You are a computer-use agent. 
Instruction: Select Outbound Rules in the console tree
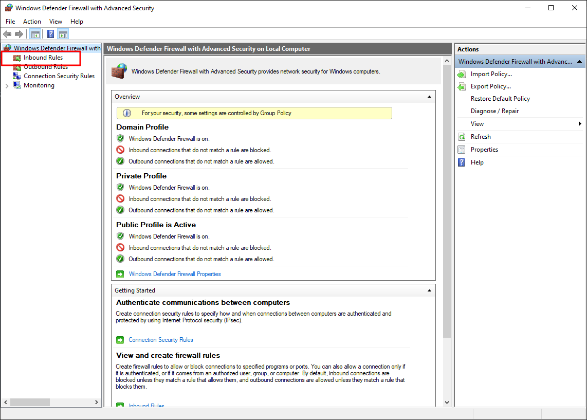coord(45,67)
